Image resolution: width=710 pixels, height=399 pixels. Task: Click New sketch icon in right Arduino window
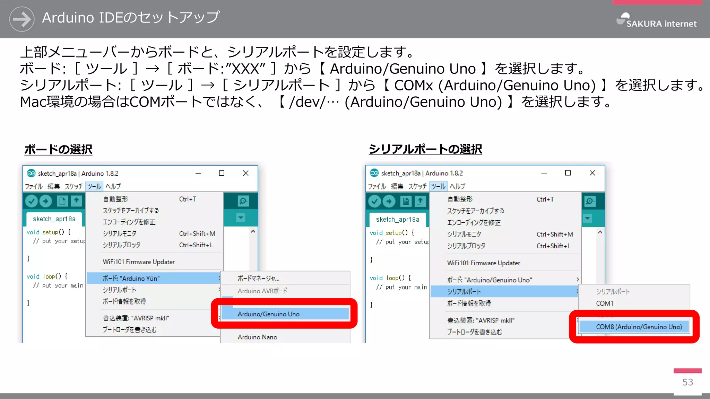tap(406, 201)
